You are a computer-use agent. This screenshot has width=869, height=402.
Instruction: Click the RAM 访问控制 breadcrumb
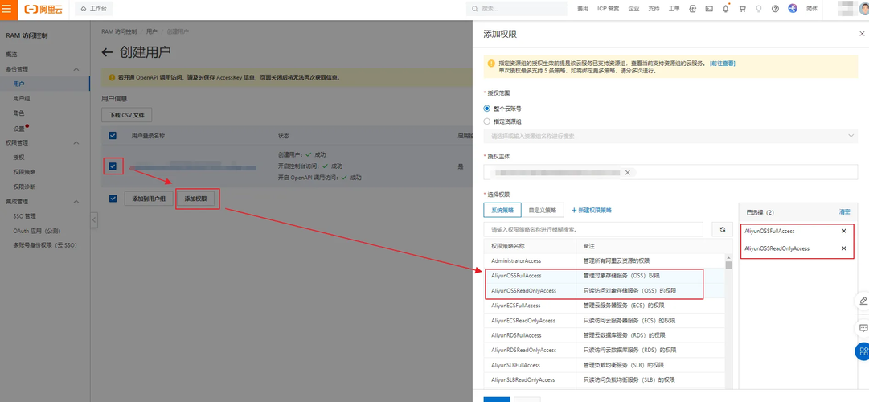pyautogui.click(x=120, y=32)
